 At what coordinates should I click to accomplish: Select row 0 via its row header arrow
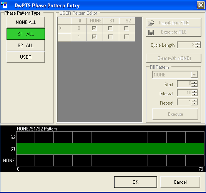(64, 28)
